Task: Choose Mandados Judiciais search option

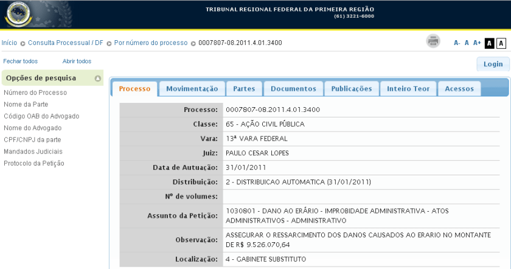Action: coord(33,152)
